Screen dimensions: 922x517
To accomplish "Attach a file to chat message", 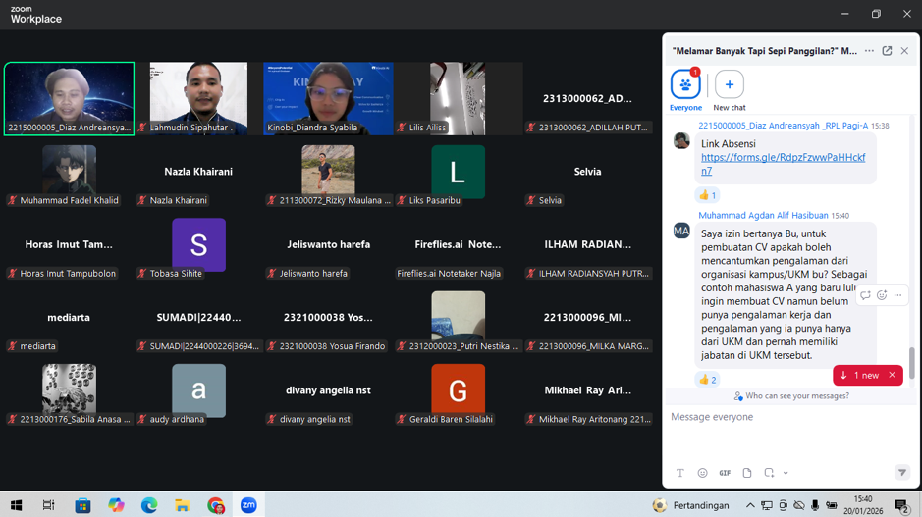I will (747, 473).
